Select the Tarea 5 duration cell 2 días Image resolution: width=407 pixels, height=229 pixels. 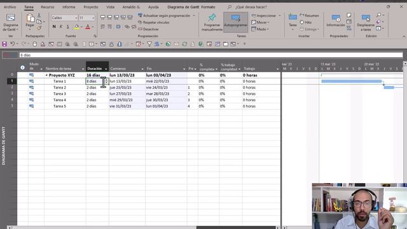(97, 106)
